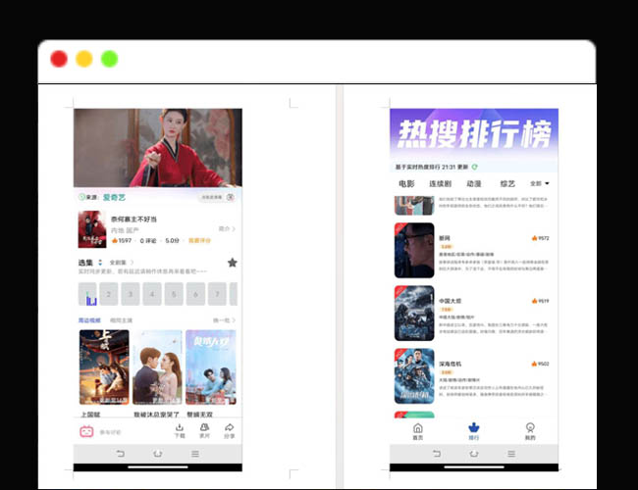Tap the 排行 ranking crown icon
This screenshot has width=638, height=490.
pos(474,432)
